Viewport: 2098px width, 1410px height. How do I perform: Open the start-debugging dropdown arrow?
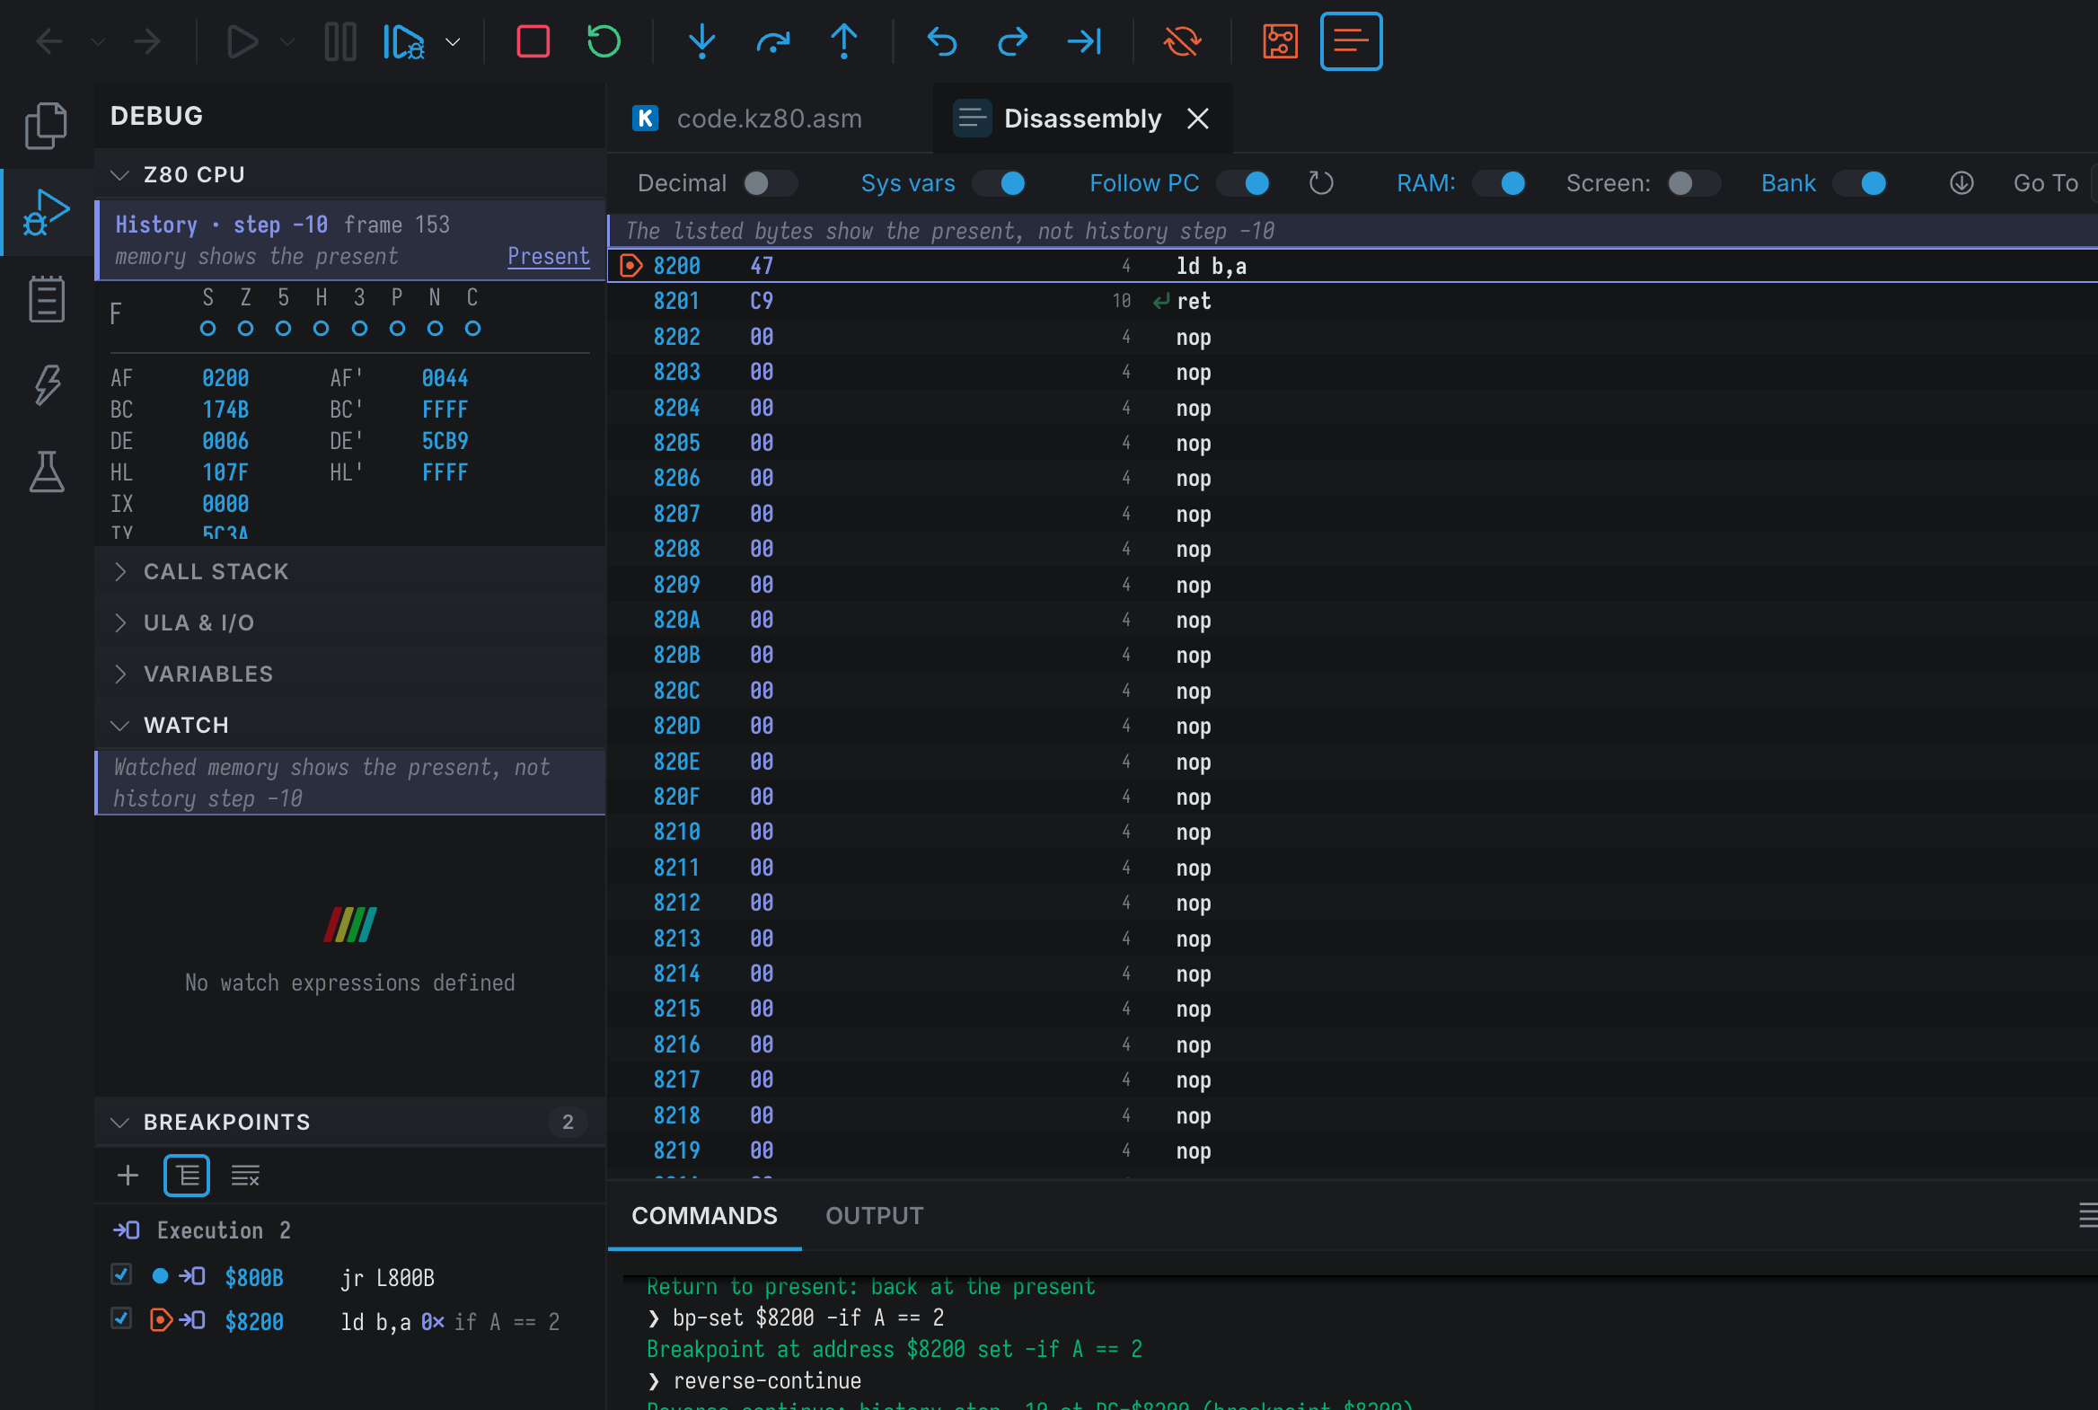pos(454,42)
